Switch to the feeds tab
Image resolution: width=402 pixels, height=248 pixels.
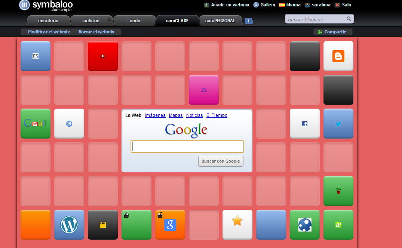134,21
